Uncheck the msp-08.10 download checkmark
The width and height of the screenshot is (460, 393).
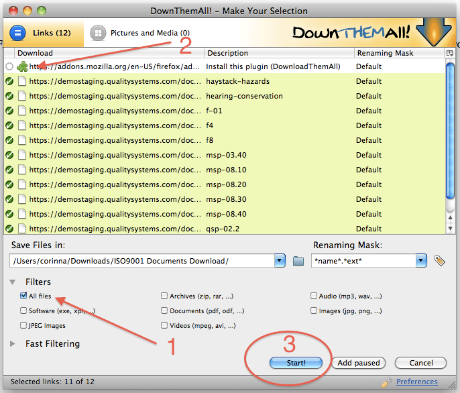(x=9, y=170)
